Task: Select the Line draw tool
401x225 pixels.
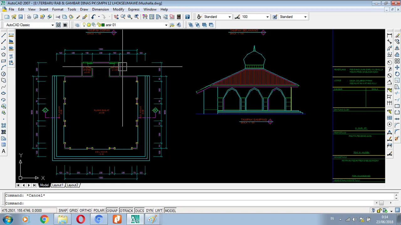Action: pos(4,35)
